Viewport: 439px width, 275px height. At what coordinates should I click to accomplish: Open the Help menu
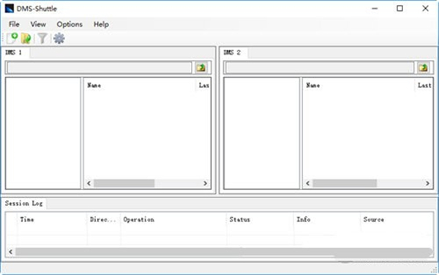(101, 24)
